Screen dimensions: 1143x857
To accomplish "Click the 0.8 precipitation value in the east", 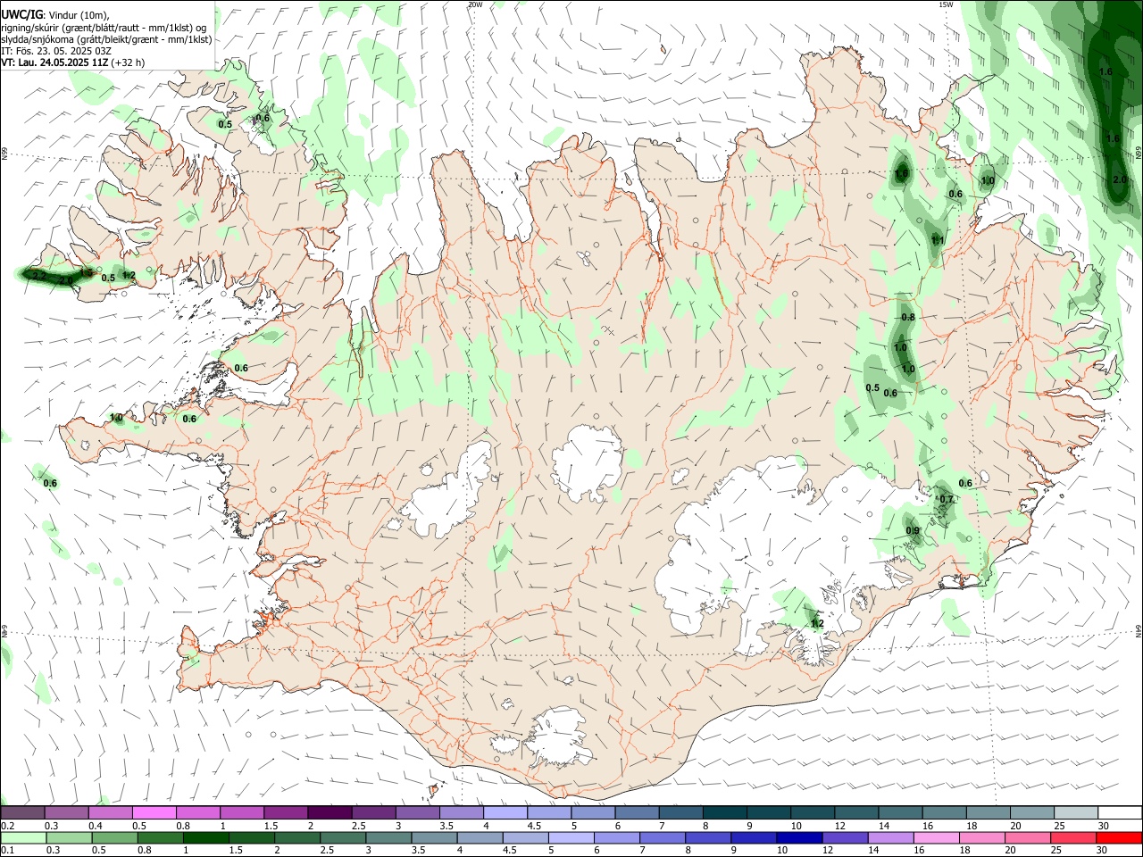I will (908, 318).
